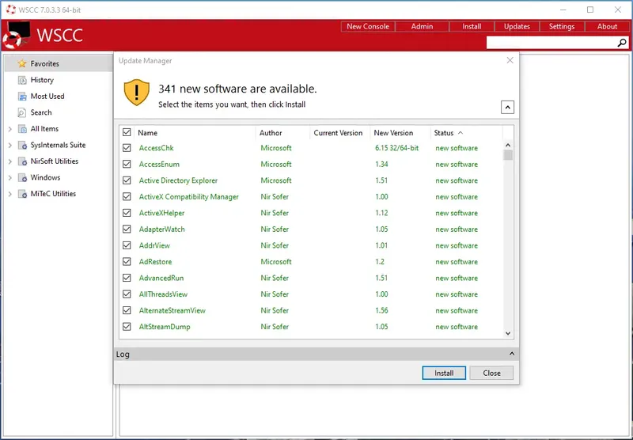Expand the MiTeC Utilities node
The image size is (633, 440).
[10, 194]
